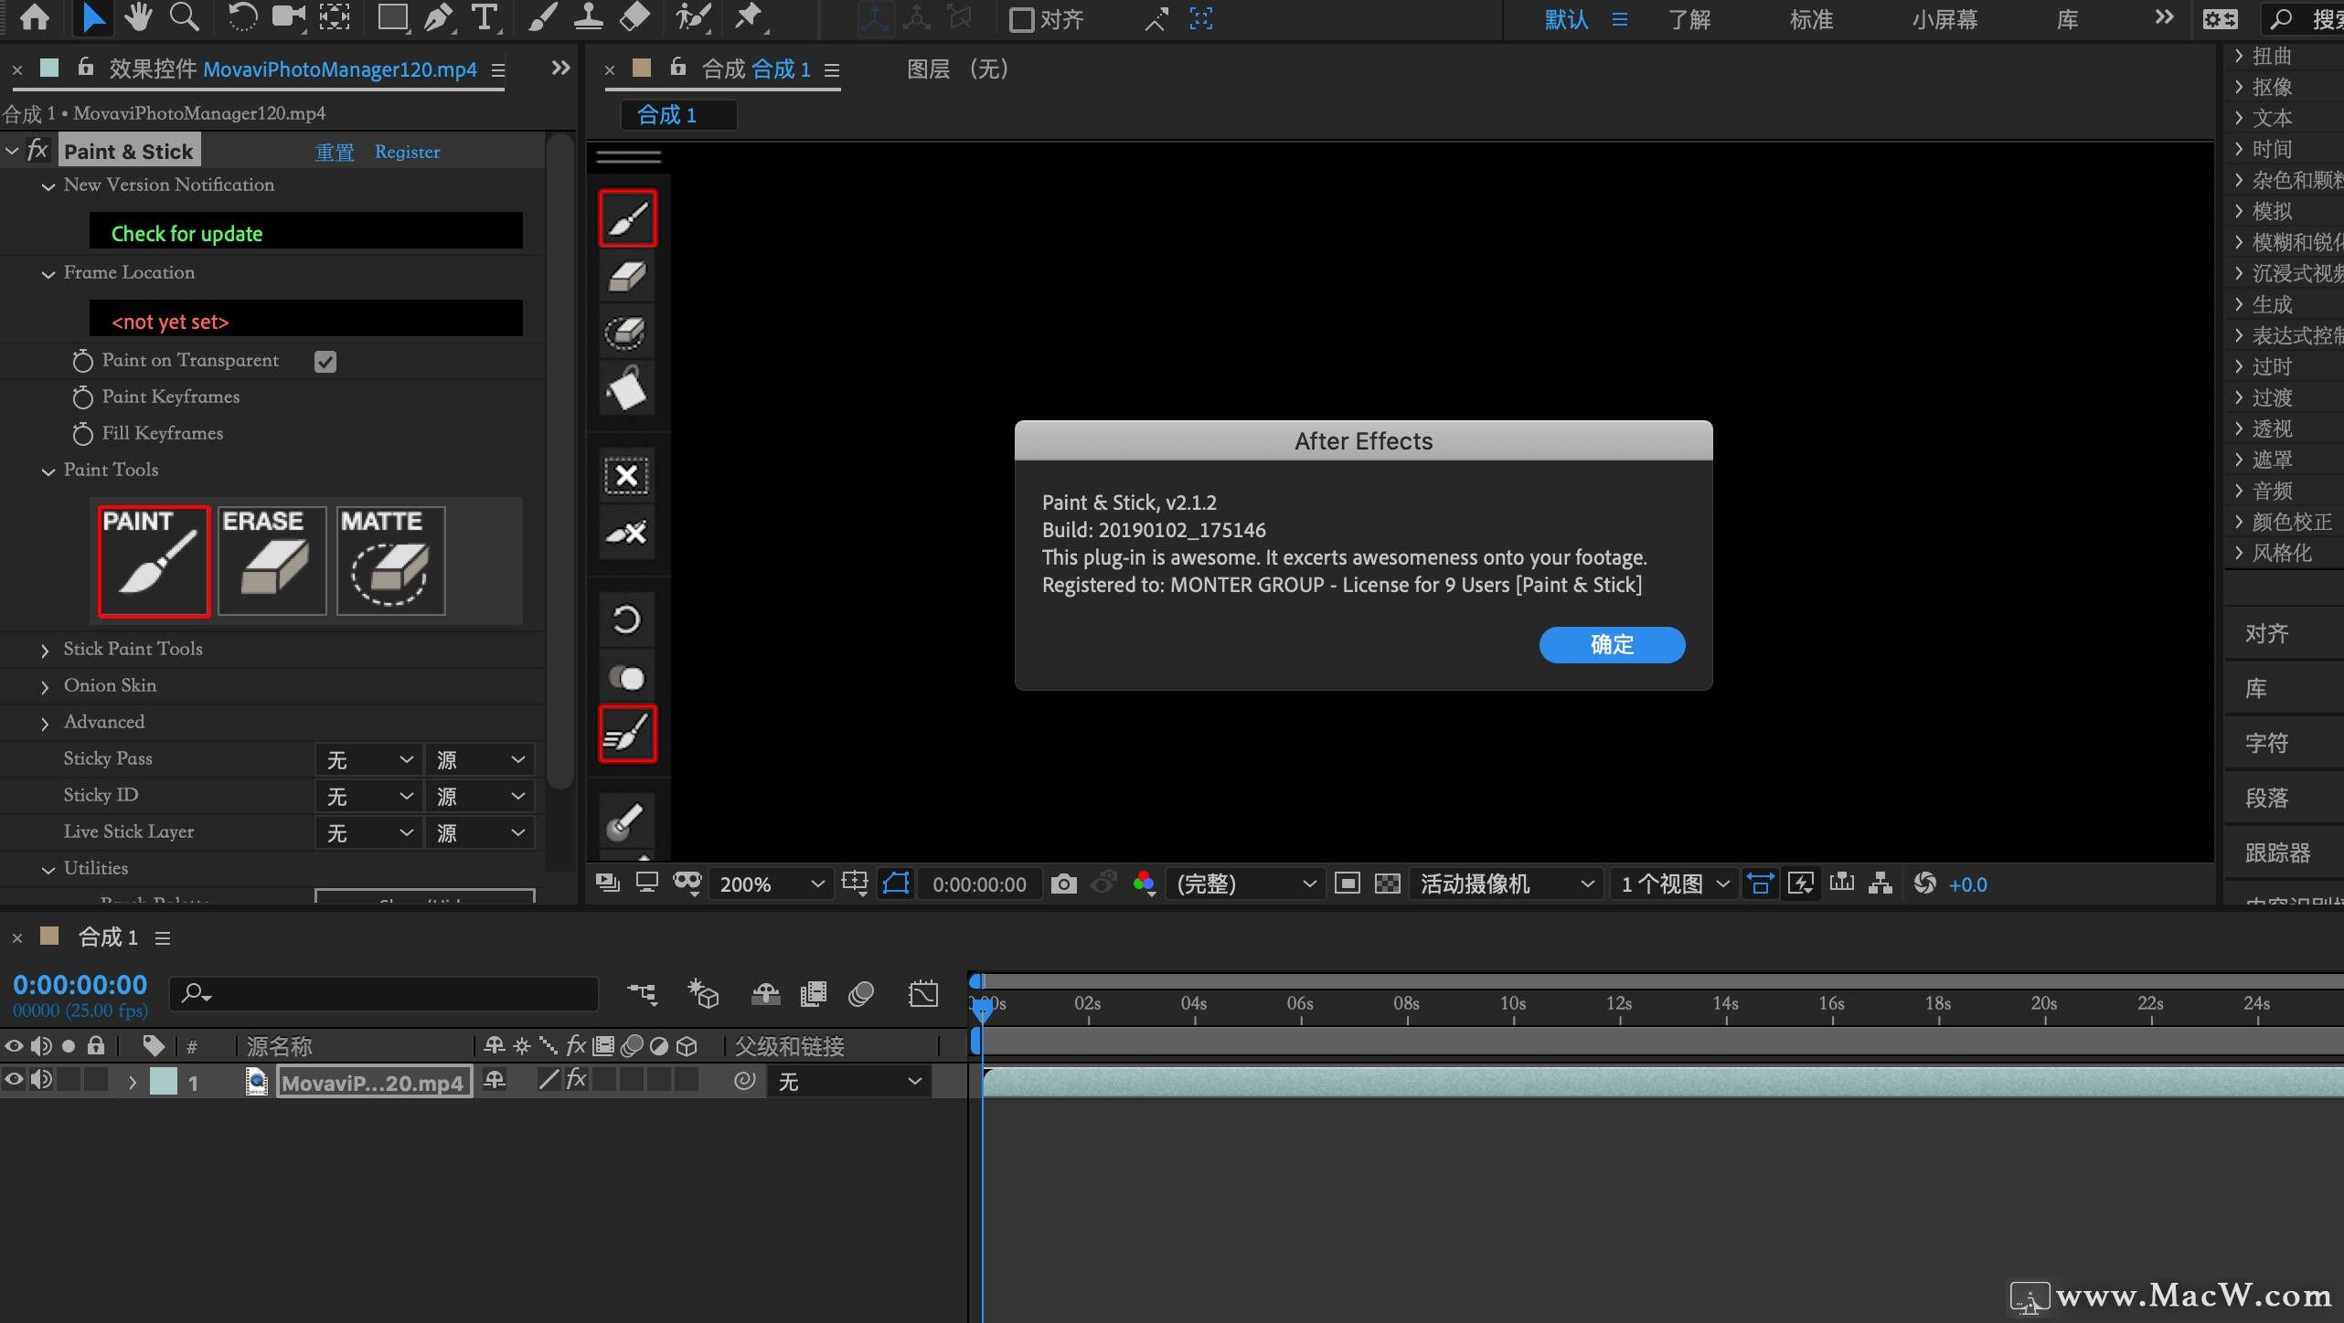This screenshot has height=1323, width=2344.
Task: Select the Pen tool in top toolbar
Action: click(439, 16)
